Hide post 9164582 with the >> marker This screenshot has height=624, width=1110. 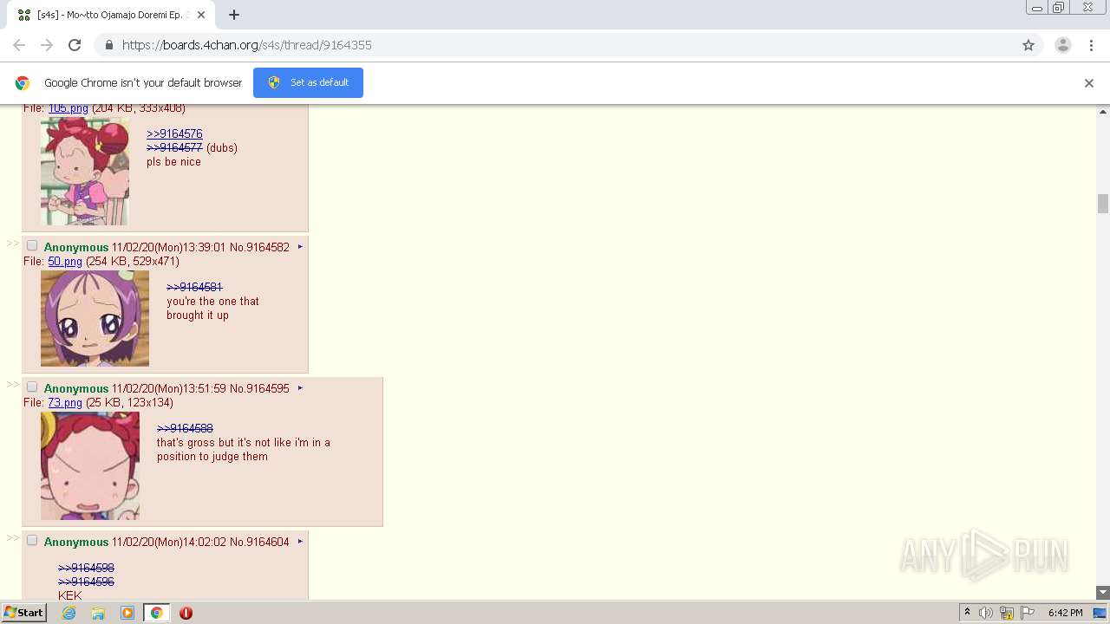(x=12, y=244)
